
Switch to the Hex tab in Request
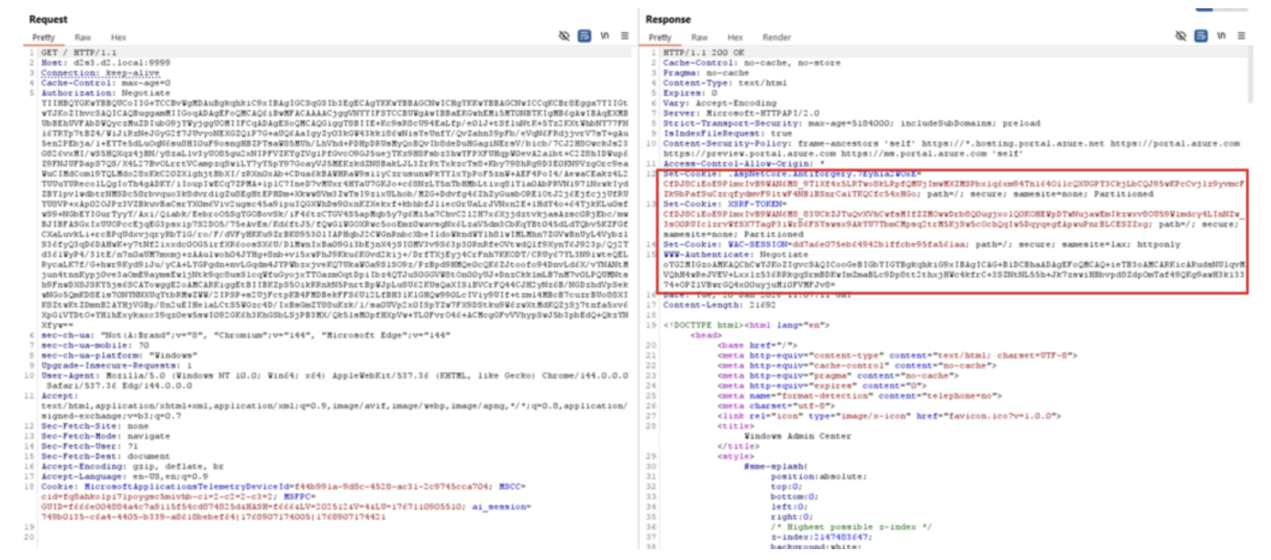(x=118, y=38)
